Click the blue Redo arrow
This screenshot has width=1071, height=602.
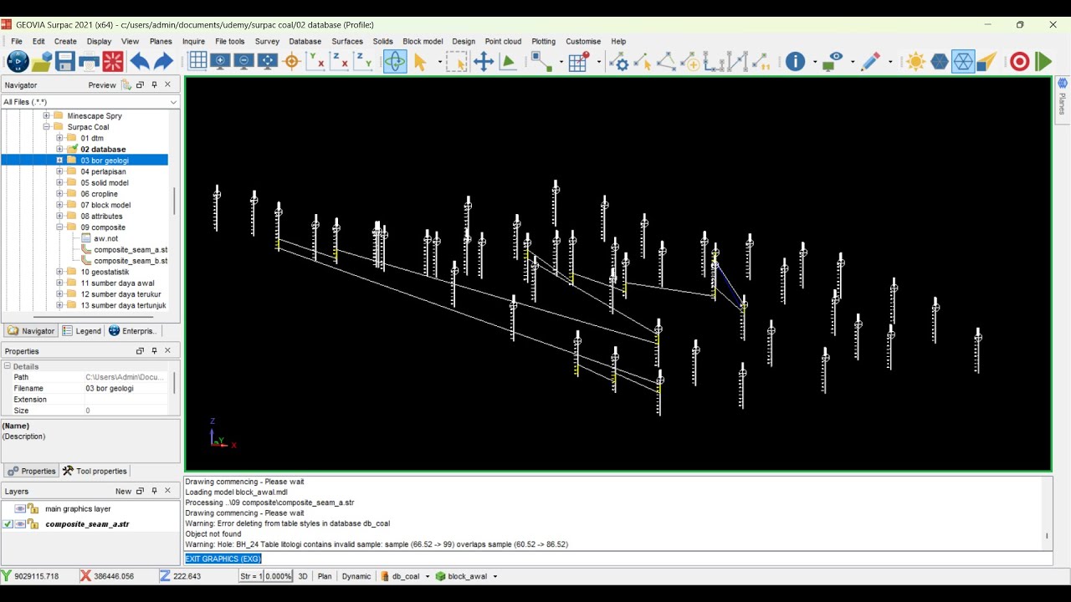(163, 61)
